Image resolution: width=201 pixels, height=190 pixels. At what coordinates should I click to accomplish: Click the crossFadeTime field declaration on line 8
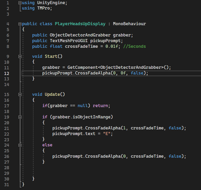coord(81,46)
